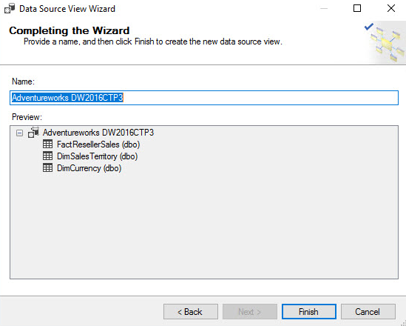Click inside the Name text field
Screen dimensions: 406x326
point(204,98)
